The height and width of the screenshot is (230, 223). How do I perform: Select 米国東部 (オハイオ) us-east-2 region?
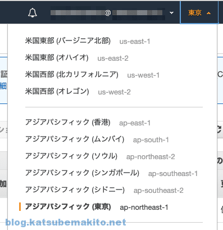click(77, 58)
